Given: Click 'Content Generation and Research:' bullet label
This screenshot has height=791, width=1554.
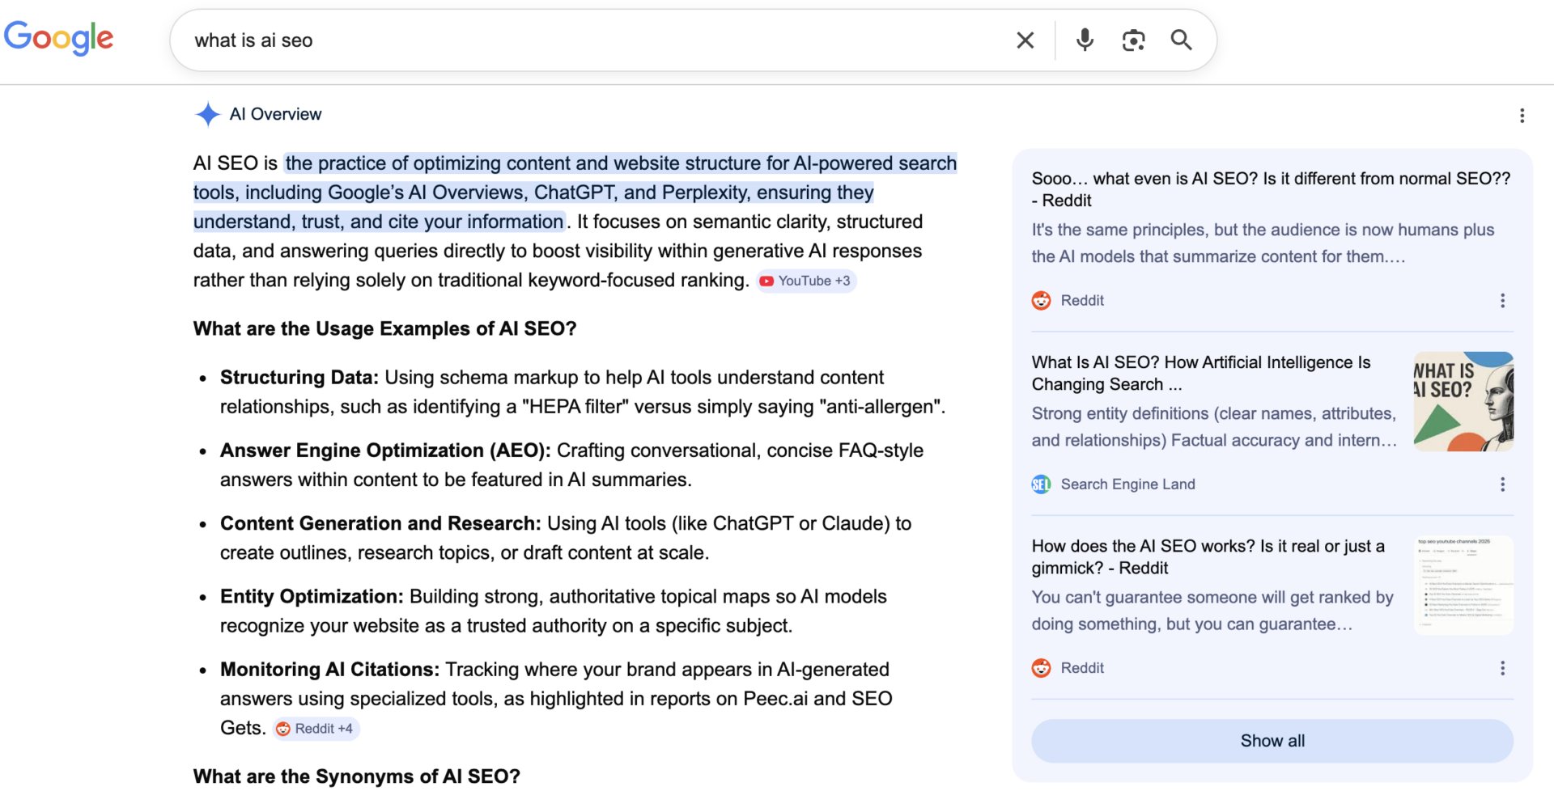Looking at the screenshot, I should point(380,523).
